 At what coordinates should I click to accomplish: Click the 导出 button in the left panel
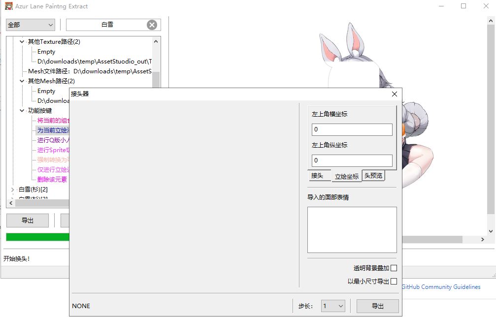[x=28, y=220]
